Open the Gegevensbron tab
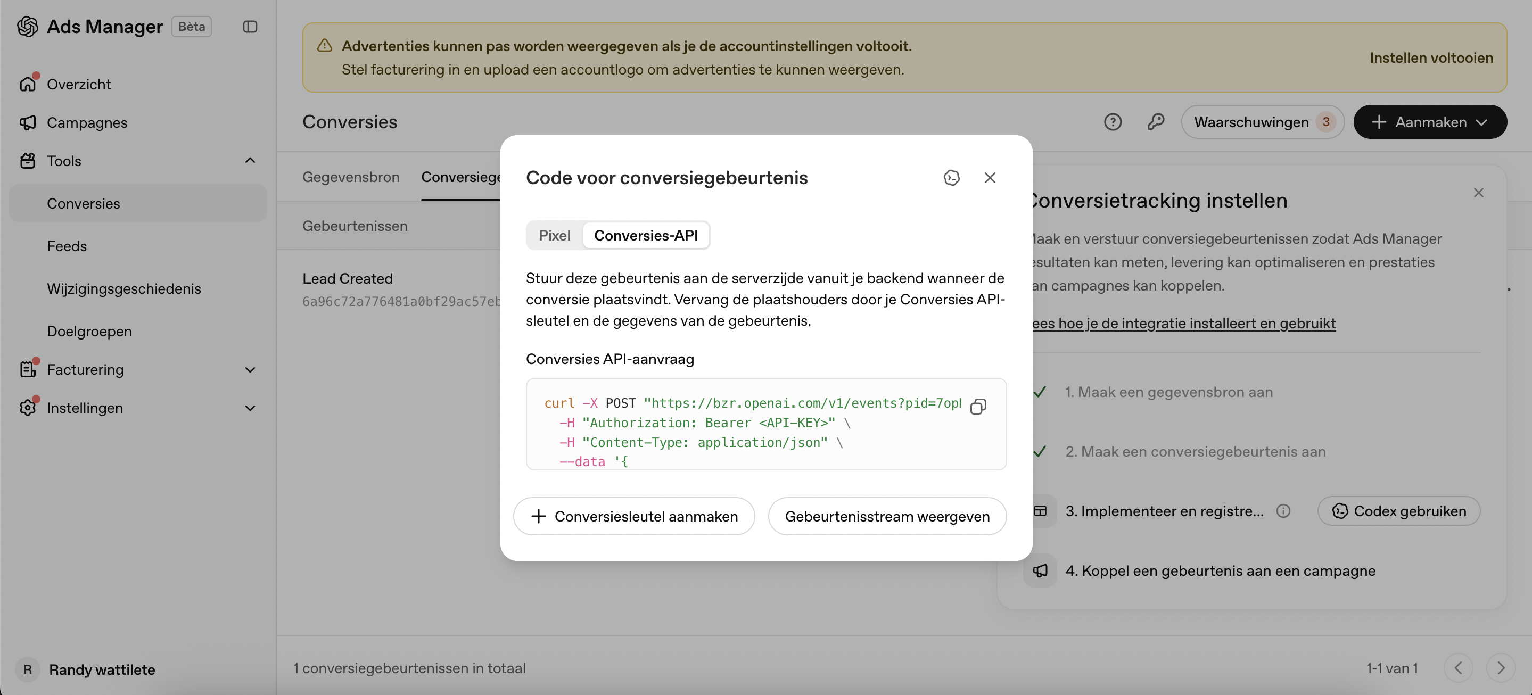 point(350,177)
